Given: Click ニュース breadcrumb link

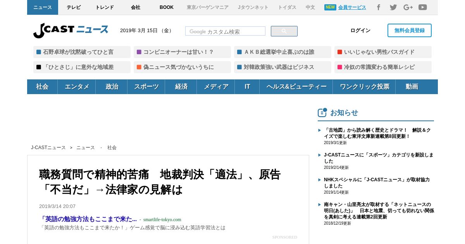Looking at the screenshot, I should tap(86, 148).
